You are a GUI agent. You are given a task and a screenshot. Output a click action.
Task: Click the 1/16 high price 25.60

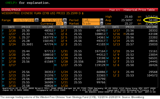coord(130,34)
